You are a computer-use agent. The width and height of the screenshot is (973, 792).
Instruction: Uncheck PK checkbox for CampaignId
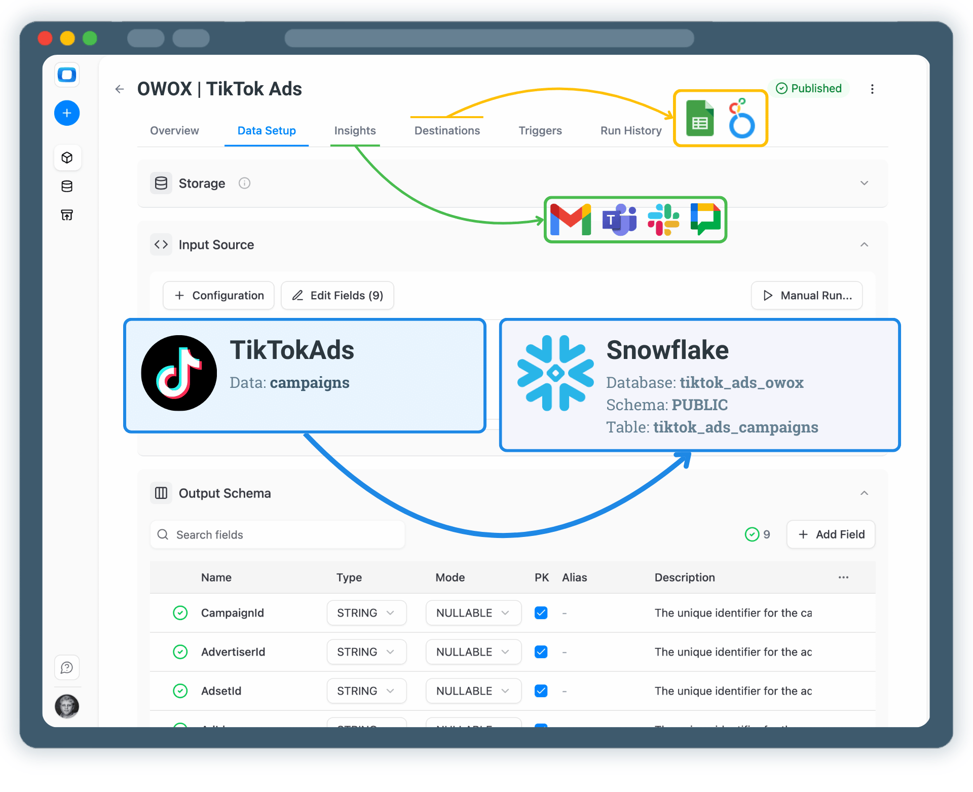coord(541,613)
